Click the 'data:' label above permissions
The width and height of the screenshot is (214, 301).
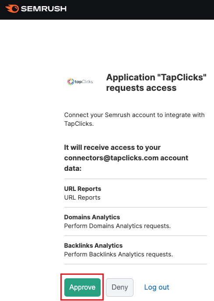pyautogui.click(x=73, y=169)
